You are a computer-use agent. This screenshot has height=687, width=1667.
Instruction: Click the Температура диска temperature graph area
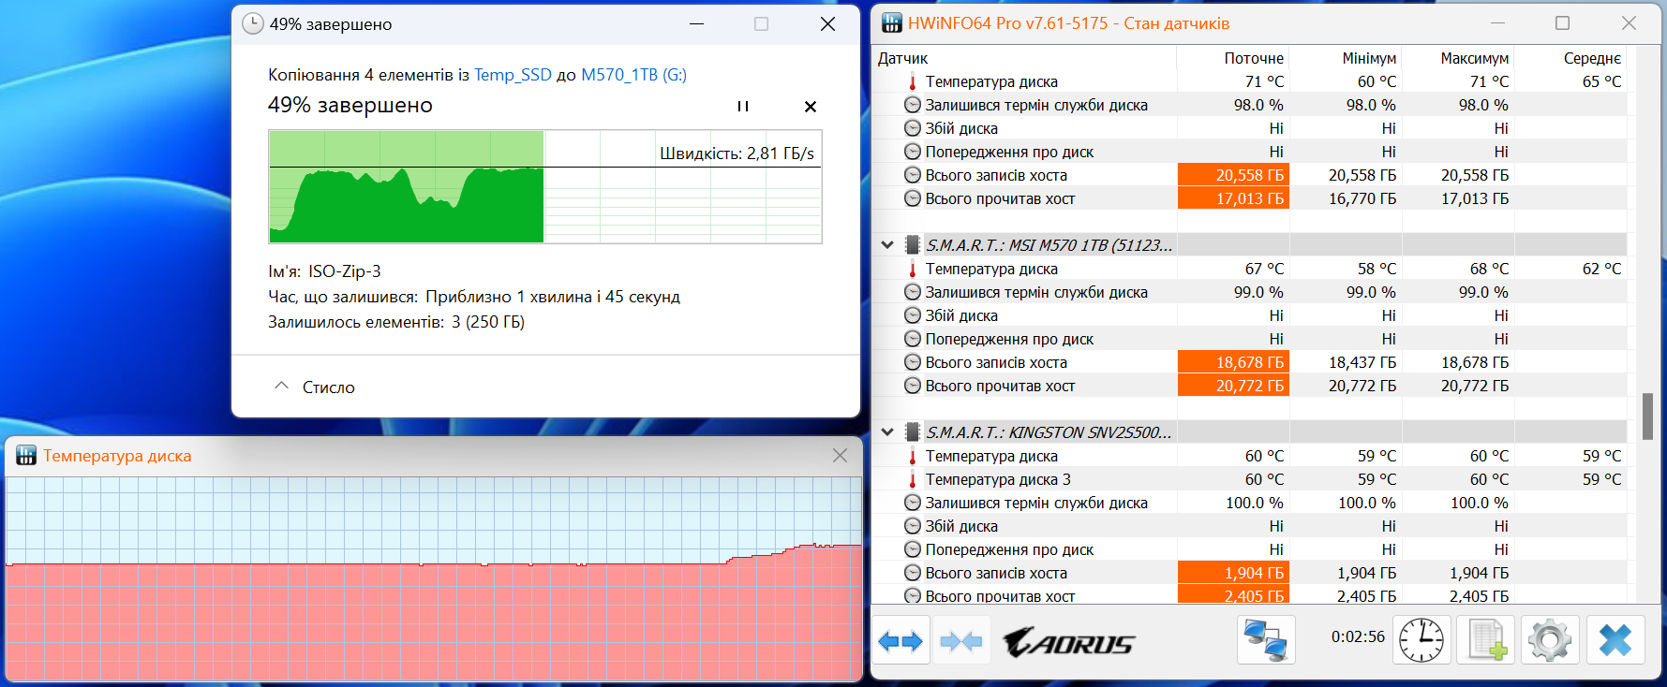(x=434, y=578)
